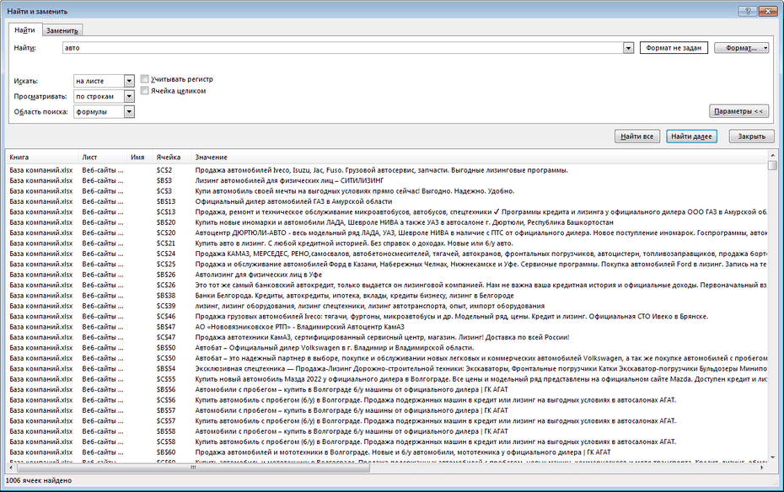Sort results by Книга column header
The height and width of the screenshot is (492, 784).
pyautogui.click(x=42, y=157)
